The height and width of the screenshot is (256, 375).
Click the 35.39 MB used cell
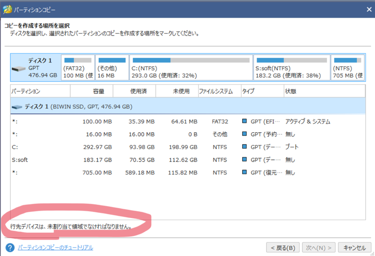coord(142,121)
